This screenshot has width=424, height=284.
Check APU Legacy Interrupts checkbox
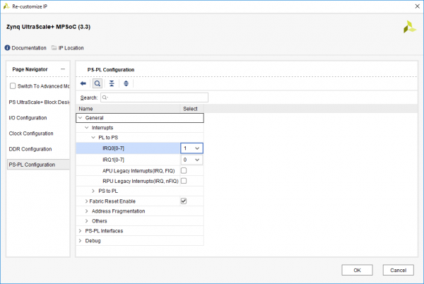pyautogui.click(x=184, y=170)
